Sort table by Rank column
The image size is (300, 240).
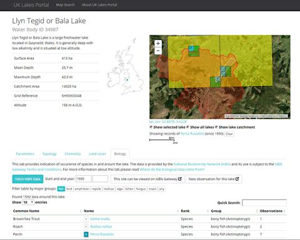point(195,211)
